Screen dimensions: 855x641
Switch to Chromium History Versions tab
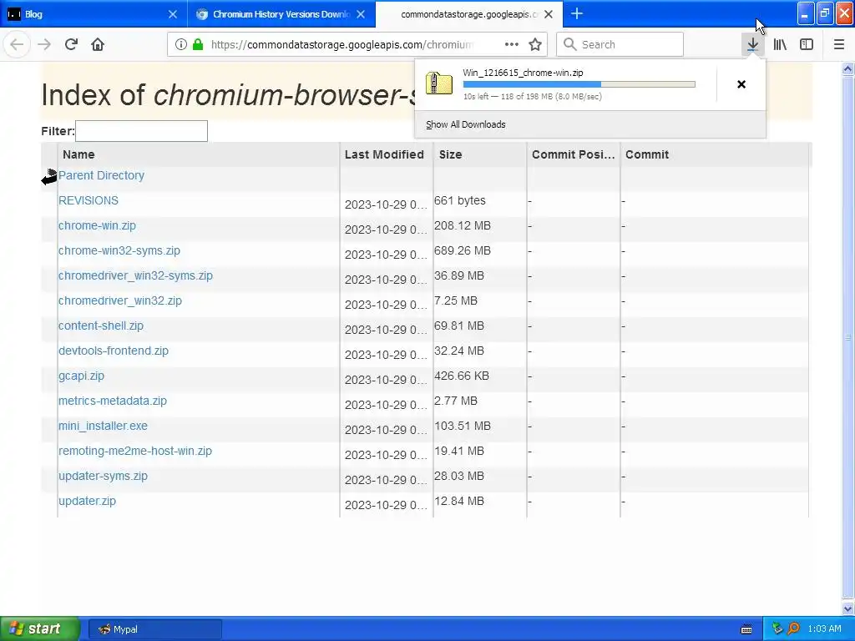coord(281,14)
